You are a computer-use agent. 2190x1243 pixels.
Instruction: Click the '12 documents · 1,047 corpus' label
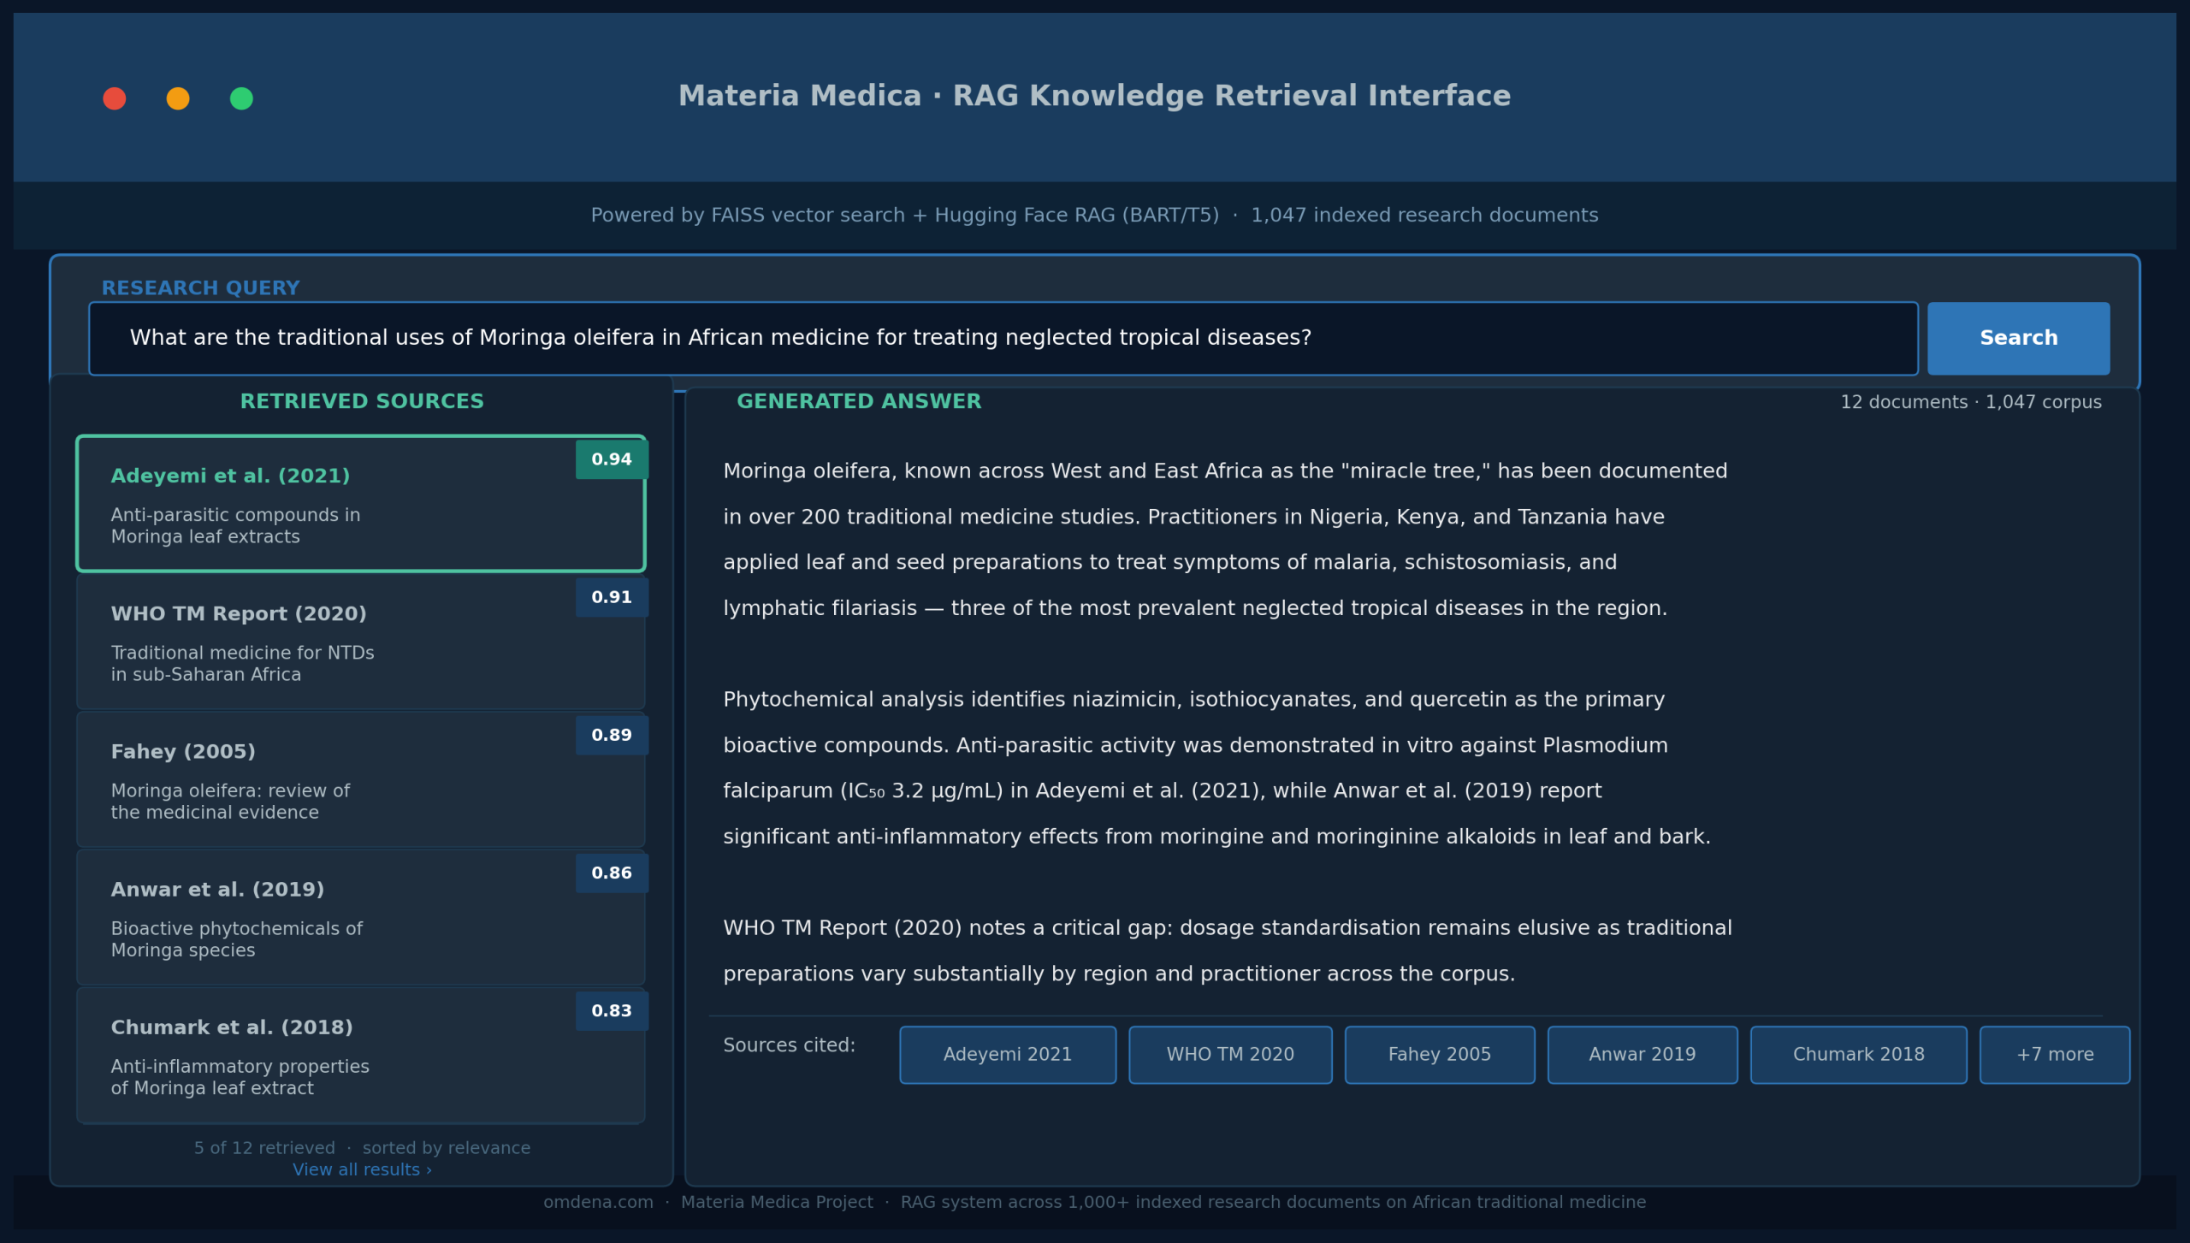(x=1971, y=402)
